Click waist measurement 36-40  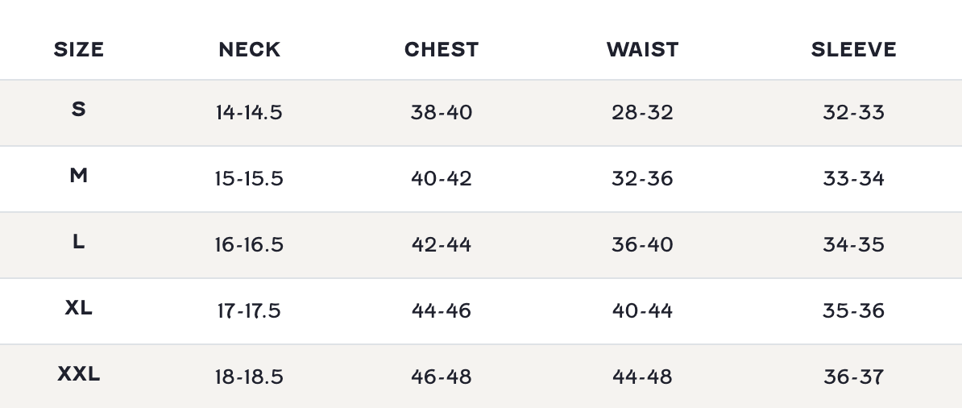[642, 244]
